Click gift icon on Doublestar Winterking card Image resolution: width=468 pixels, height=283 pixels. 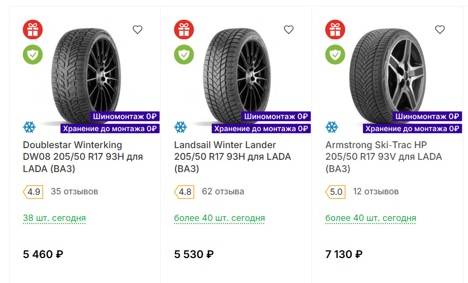tap(33, 30)
